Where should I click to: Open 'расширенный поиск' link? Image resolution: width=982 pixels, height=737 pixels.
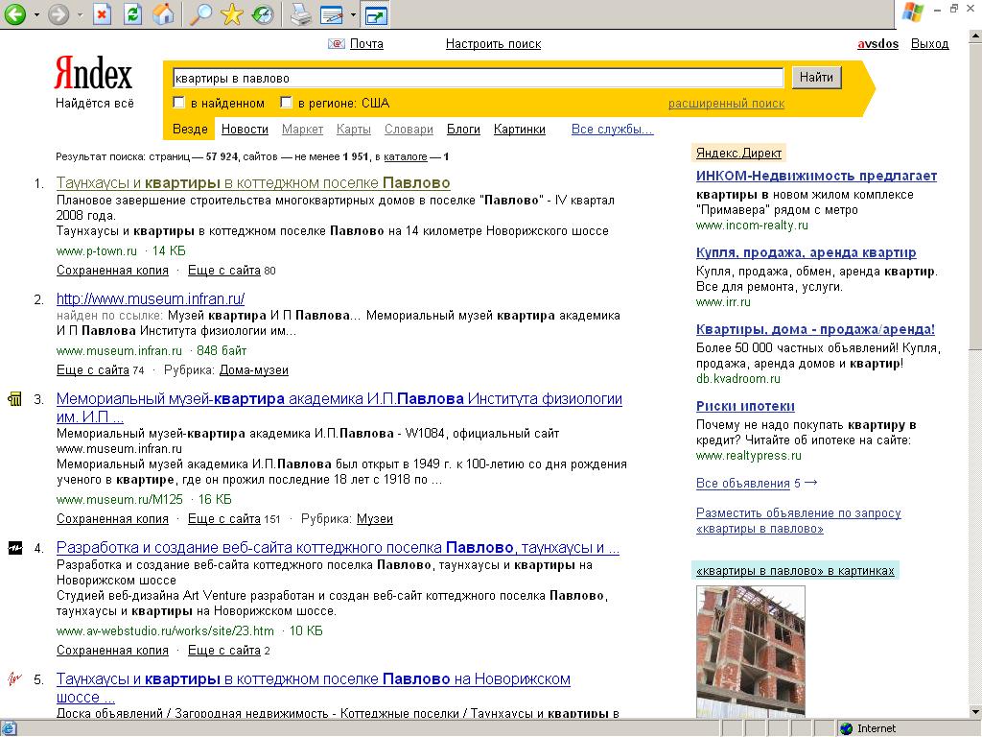727,104
